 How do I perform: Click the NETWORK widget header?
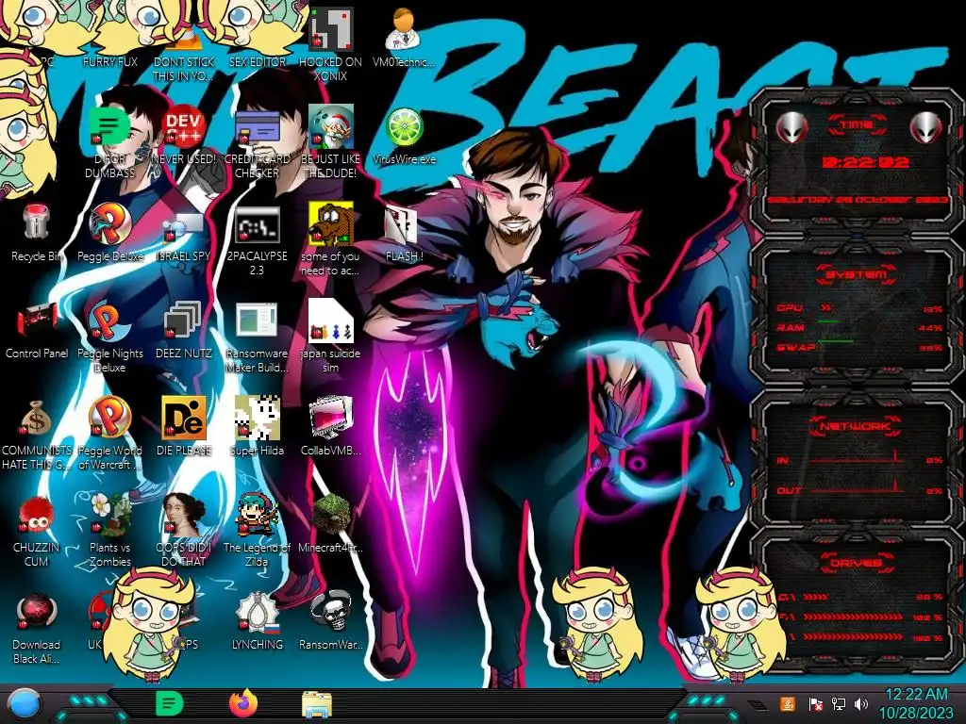coord(856,425)
